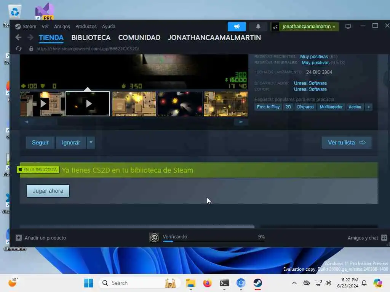
Task: Open the Recycle Bin on desktop
Action: (15, 12)
